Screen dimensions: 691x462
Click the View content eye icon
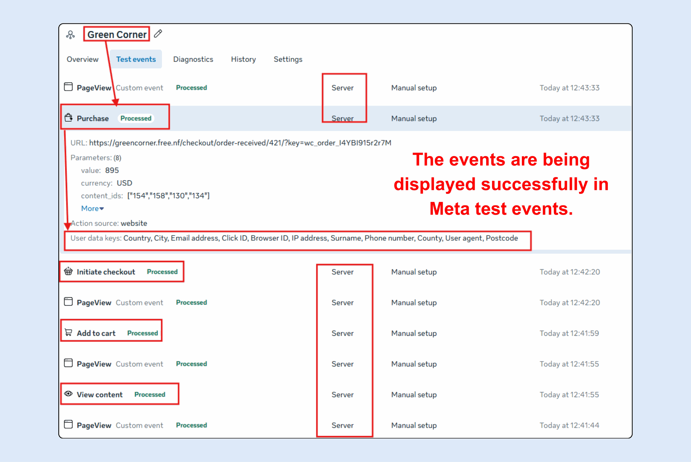[68, 394]
